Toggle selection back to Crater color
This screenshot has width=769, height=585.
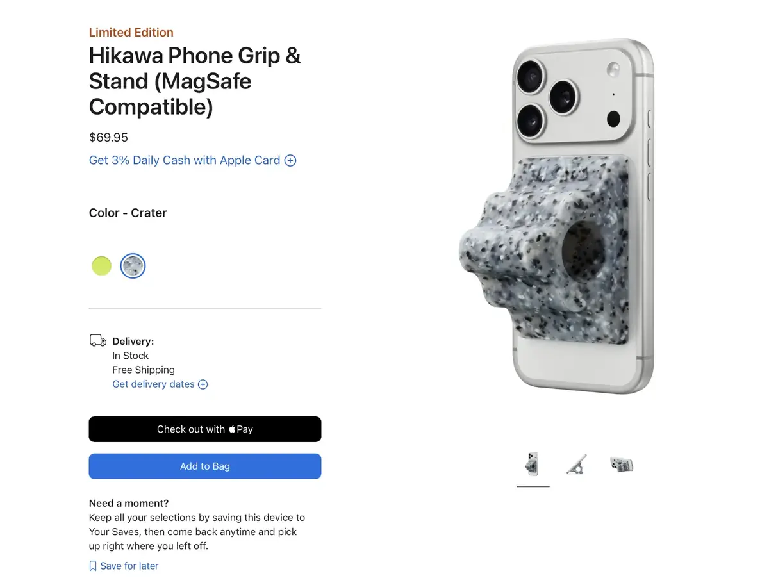tap(133, 265)
